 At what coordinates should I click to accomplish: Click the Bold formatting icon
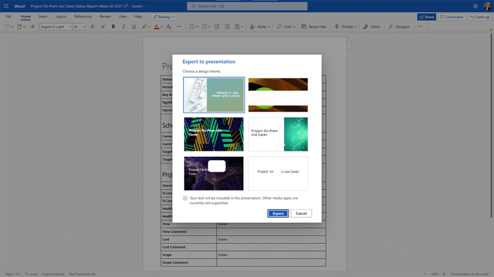click(x=113, y=27)
